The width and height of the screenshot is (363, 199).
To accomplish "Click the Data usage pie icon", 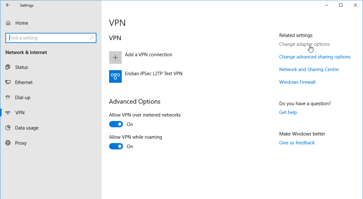I will tap(8, 128).
